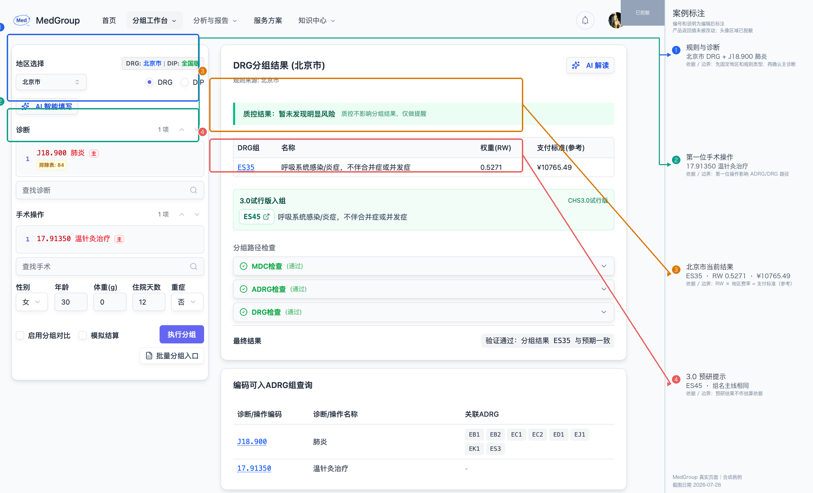Viewport: 813px width, 493px height.
Task: Enable the 模拟结算 checkbox
Action: 83,335
